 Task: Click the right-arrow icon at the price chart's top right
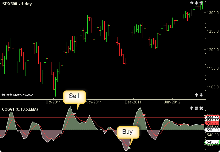point(191,3)
